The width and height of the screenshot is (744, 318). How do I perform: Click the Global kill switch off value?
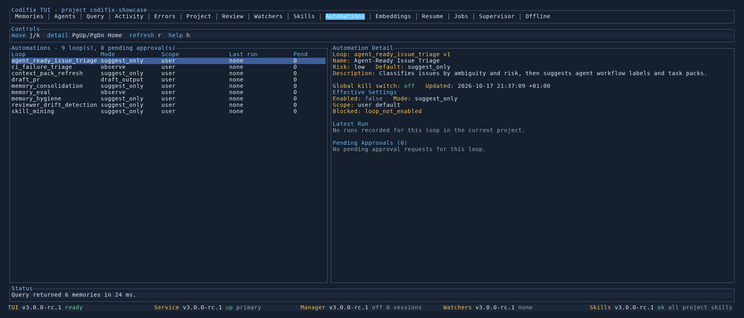tap(409, 86)
